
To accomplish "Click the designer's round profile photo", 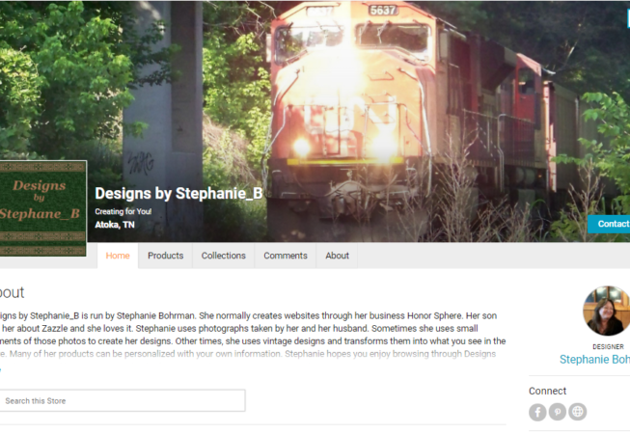I will [607, 311].
